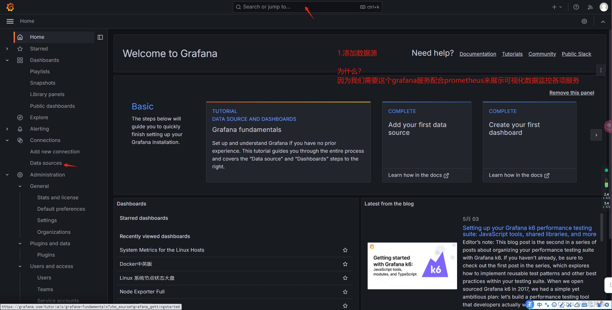The width and height of the screenshot is (612, 310).
Task: Open Administration in the sidebar
Action: tap(48, 175)
